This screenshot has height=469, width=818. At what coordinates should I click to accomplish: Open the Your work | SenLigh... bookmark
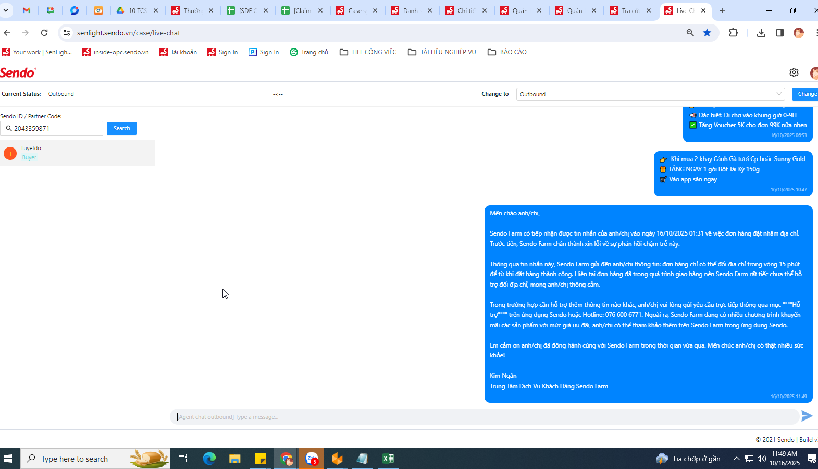click(x=37, y=52)
